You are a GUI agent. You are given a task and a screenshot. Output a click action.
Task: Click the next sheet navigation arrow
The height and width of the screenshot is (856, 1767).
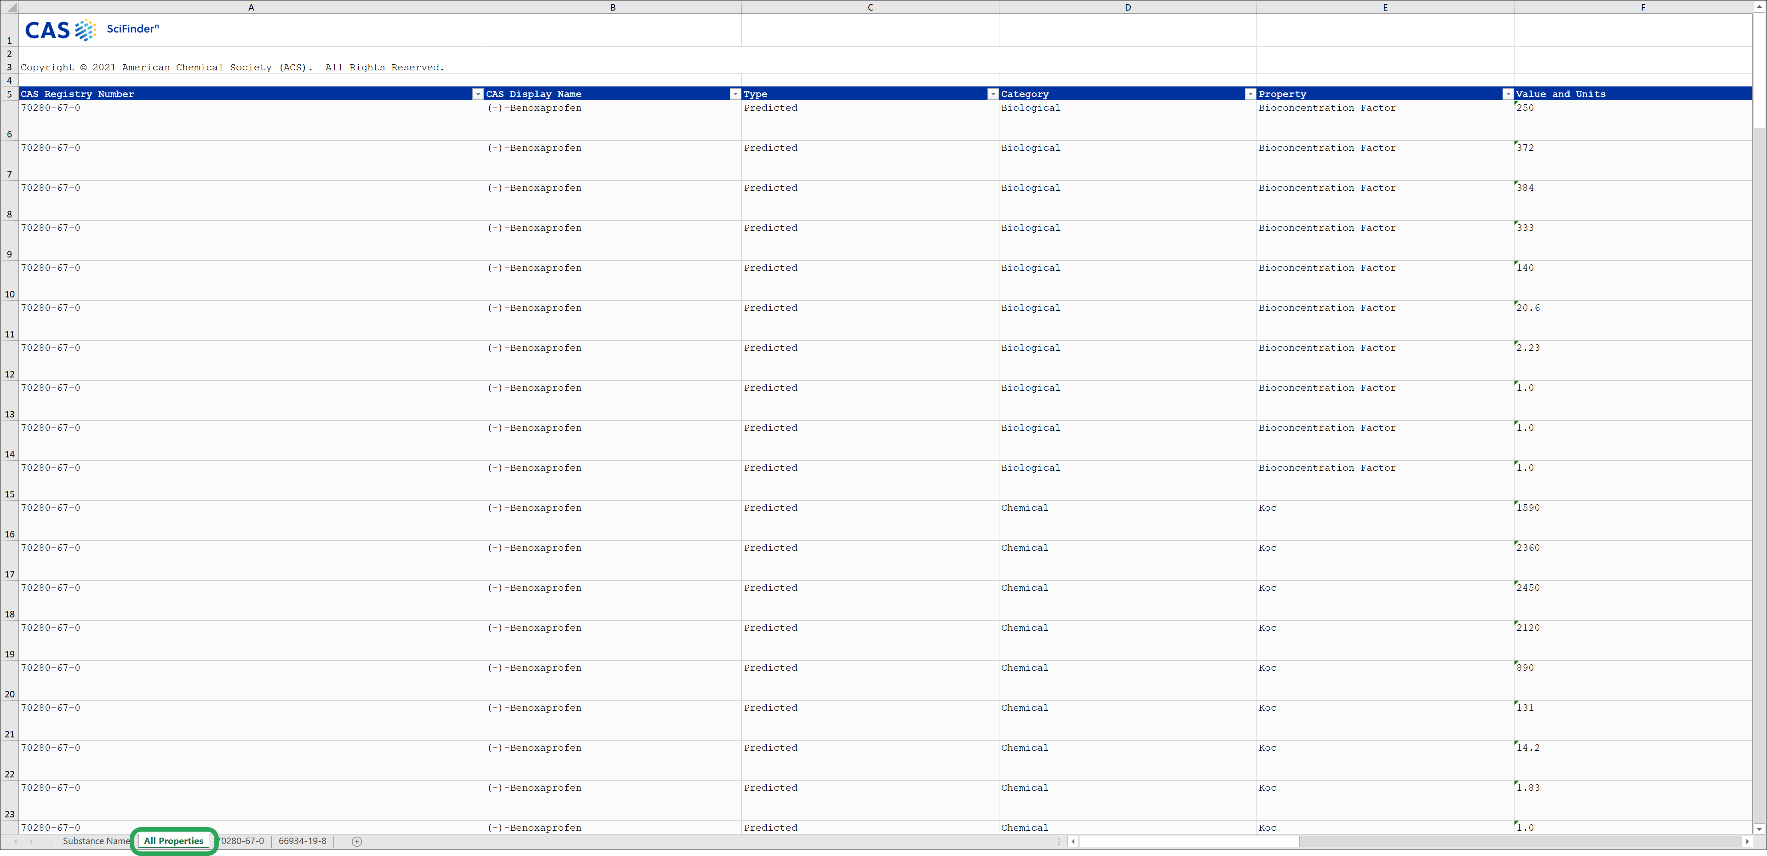[31, 842]
